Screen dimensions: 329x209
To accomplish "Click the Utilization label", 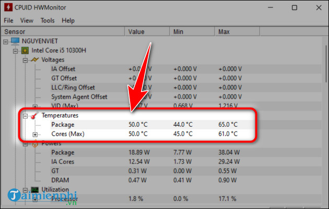I will click(x=55, y=189).
